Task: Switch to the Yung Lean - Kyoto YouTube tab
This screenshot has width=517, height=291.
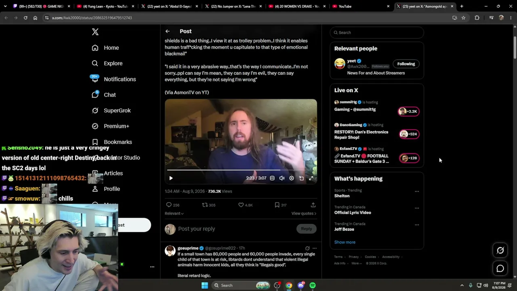Action: (x=105, y=6)
